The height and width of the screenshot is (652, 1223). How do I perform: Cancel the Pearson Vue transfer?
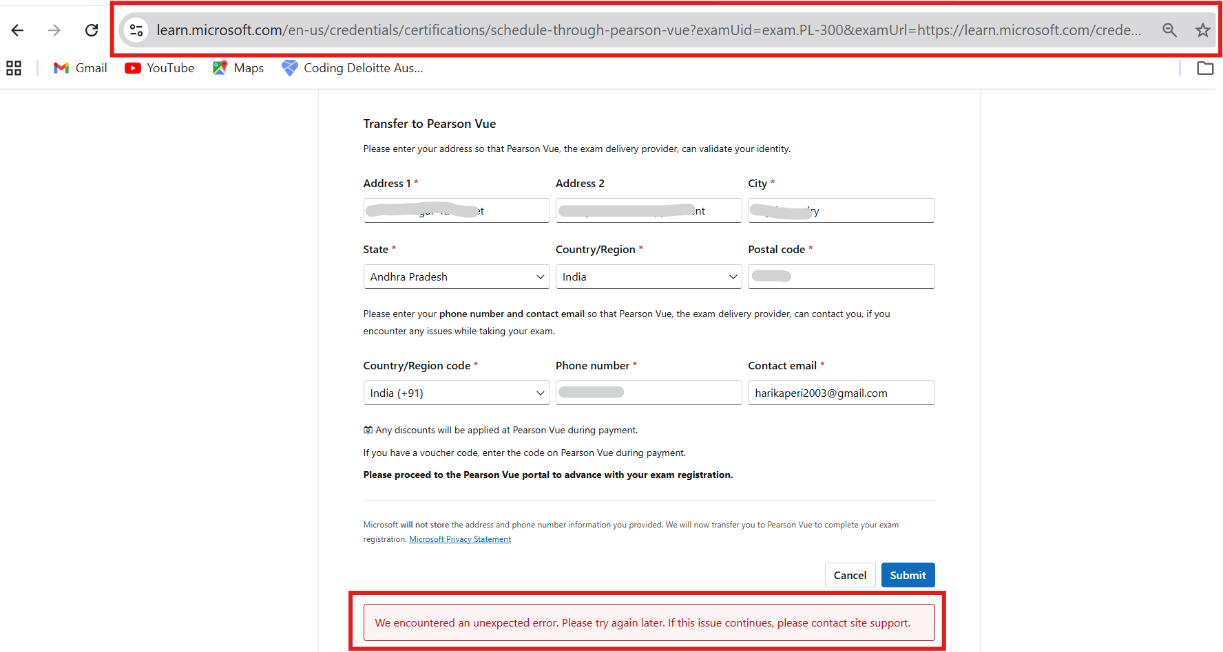point(850,575)
